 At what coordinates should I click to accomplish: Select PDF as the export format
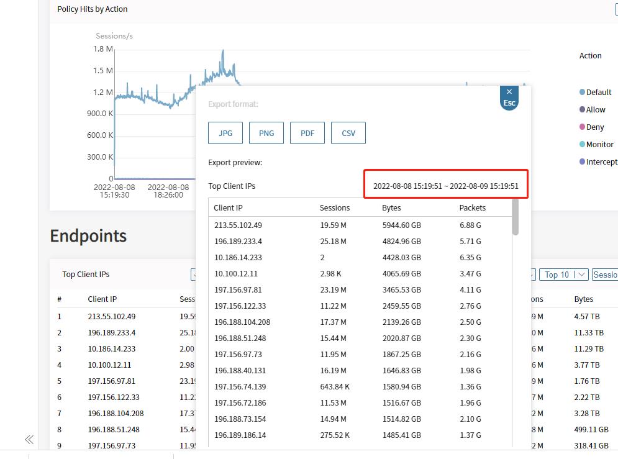pyautogui.click(x=307, y=133)
